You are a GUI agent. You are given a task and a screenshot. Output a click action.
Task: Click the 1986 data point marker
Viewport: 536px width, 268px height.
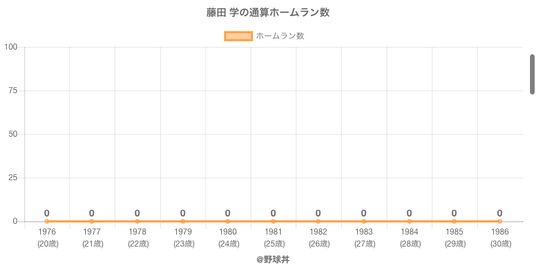[499, 221]
